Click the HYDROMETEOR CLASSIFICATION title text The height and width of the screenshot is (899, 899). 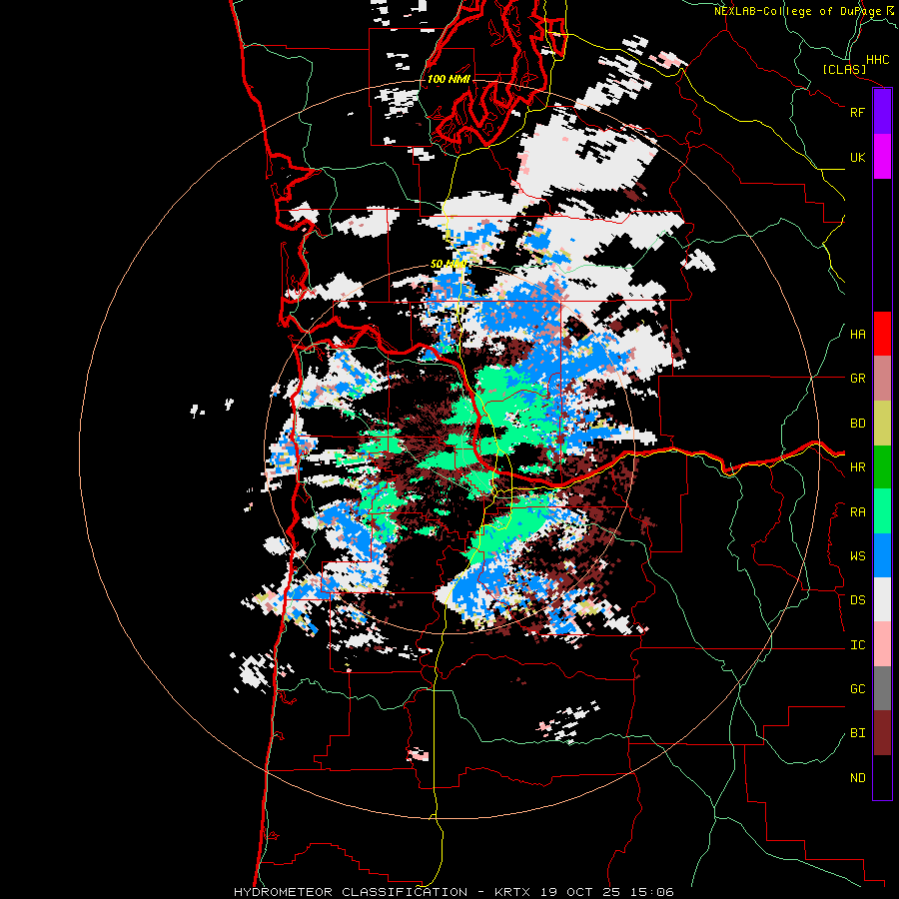[x=351, y=892]
